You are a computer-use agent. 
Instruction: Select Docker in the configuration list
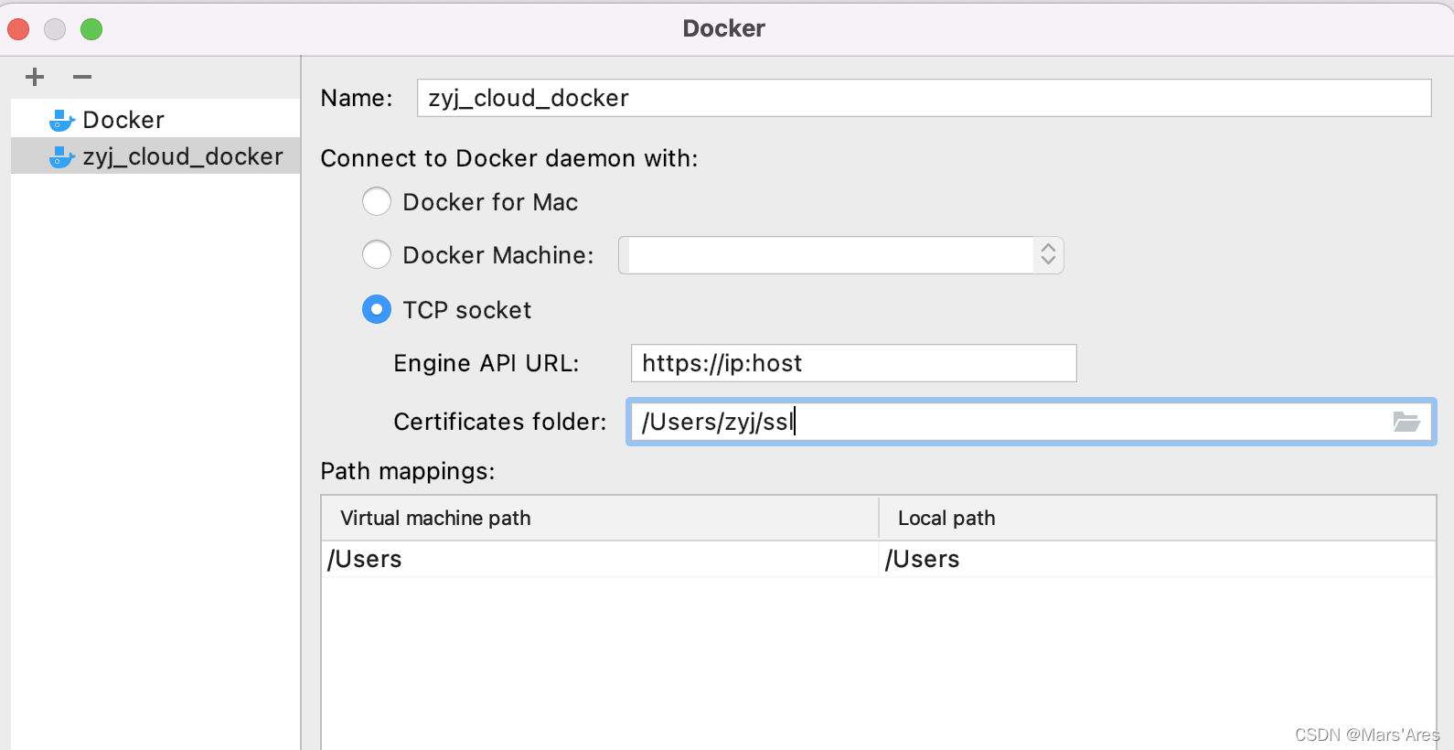click(123, 120)
